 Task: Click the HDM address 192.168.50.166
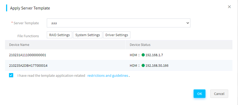click(x=157, y=66)
